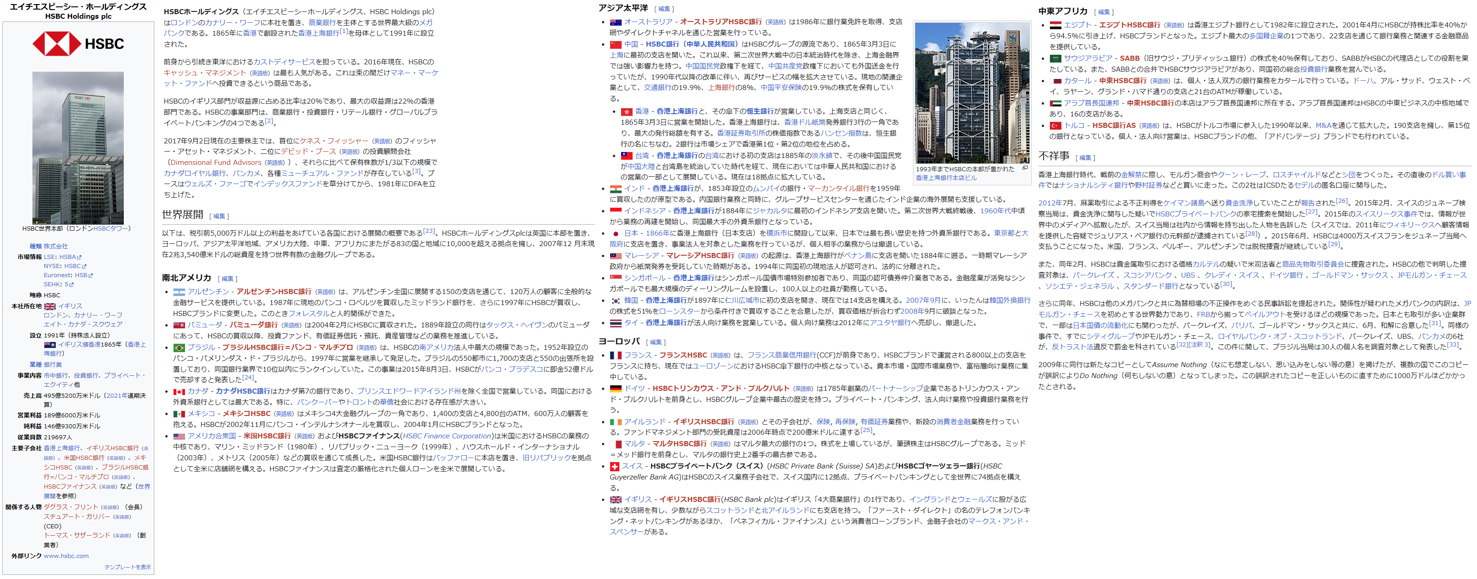Click the Australia flag icon
Screen dimensions: 1477x579
click(615, 22)
